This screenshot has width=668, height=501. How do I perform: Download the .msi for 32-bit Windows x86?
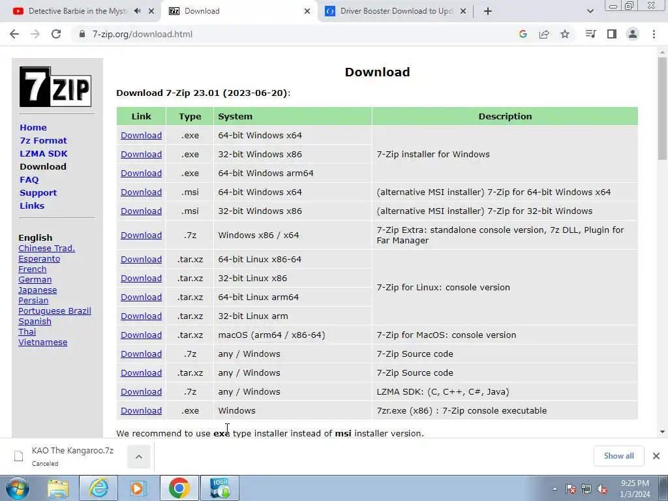point(141,211)
